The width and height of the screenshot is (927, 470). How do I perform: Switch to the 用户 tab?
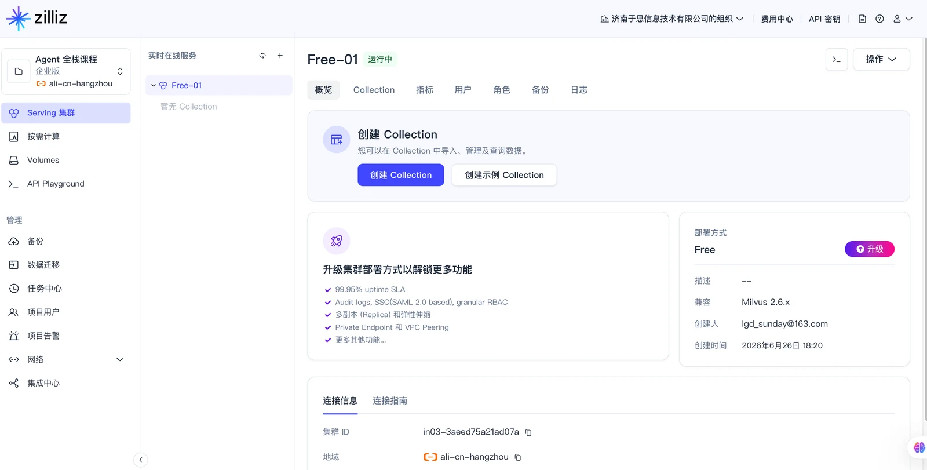pos(463,90)
